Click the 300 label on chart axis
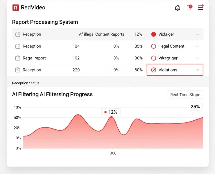This screenshot has height=174, width=215. 113,153
